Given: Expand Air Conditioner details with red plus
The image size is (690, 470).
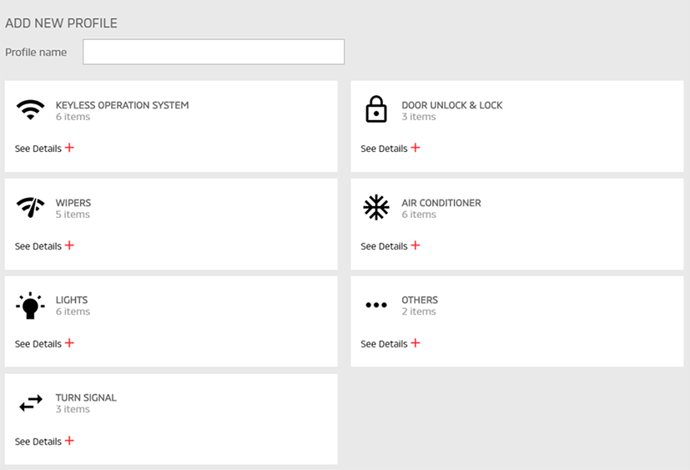Looking at the screenshot, I should click(416, 245).
